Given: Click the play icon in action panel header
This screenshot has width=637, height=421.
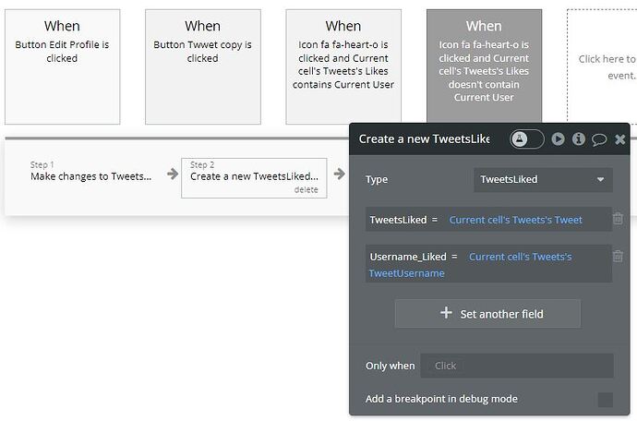Looking at the screenshot, I should click(x=558, y=139).
